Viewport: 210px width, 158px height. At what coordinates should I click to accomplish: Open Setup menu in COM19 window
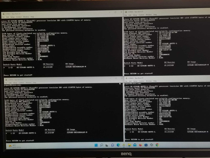click(x=15, y=83)
